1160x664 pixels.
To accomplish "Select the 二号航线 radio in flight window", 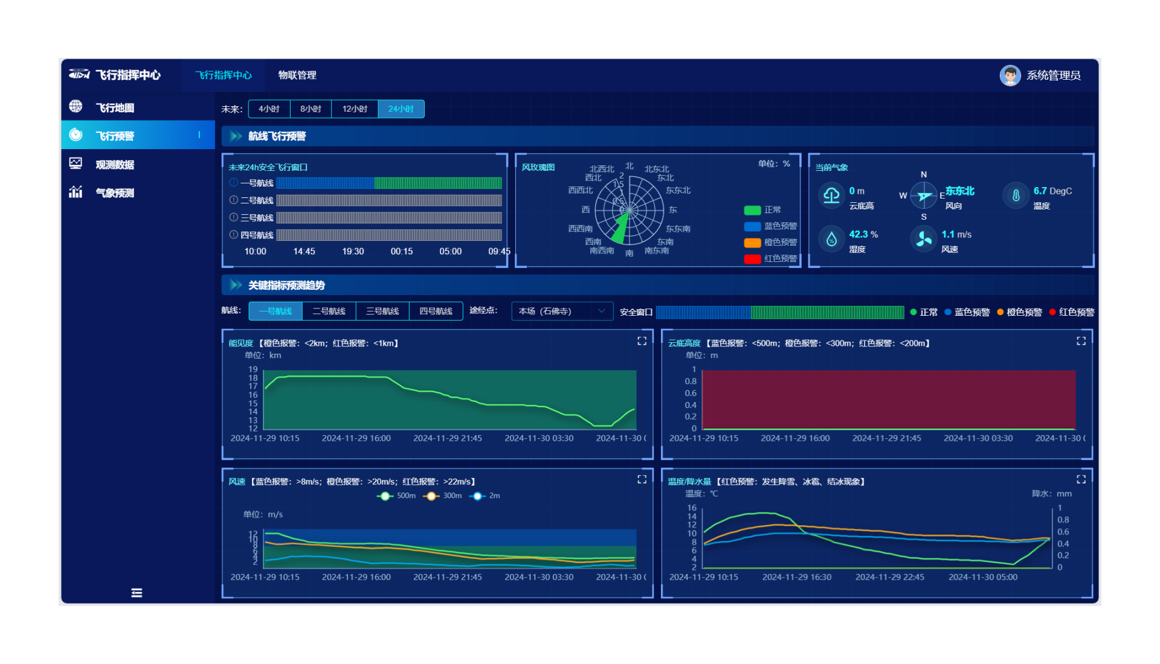I will (x=234, y=200).
